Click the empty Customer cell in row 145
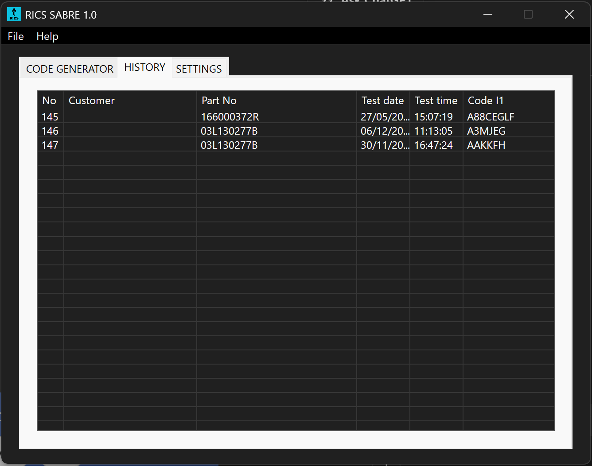The width and height of the screenshot is (592, 466). pyautogui.click(x=130, y=117)
